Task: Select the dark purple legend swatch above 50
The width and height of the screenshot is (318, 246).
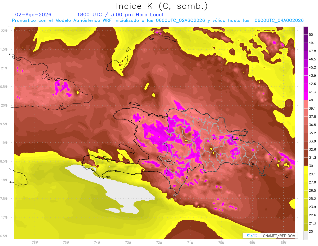Action: (x=306, y=31)
